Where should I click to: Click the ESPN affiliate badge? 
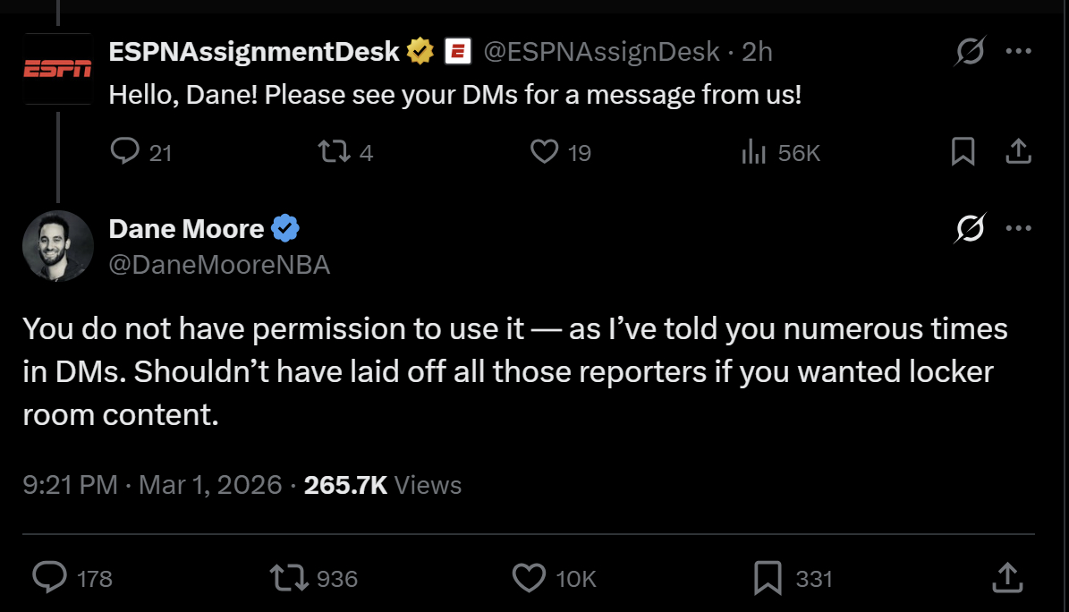[458, 52]
